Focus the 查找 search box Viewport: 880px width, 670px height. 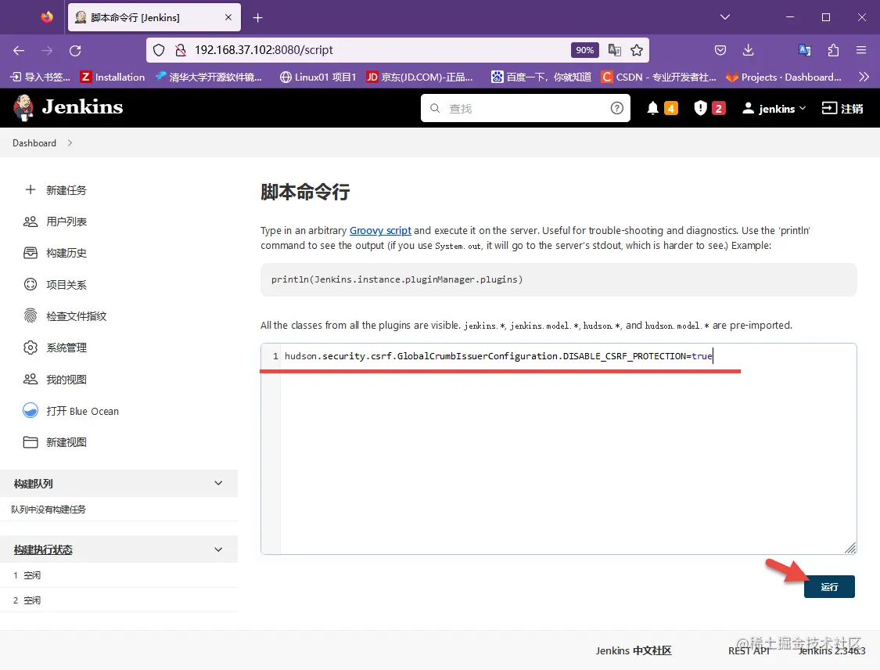tap(525, 108)
